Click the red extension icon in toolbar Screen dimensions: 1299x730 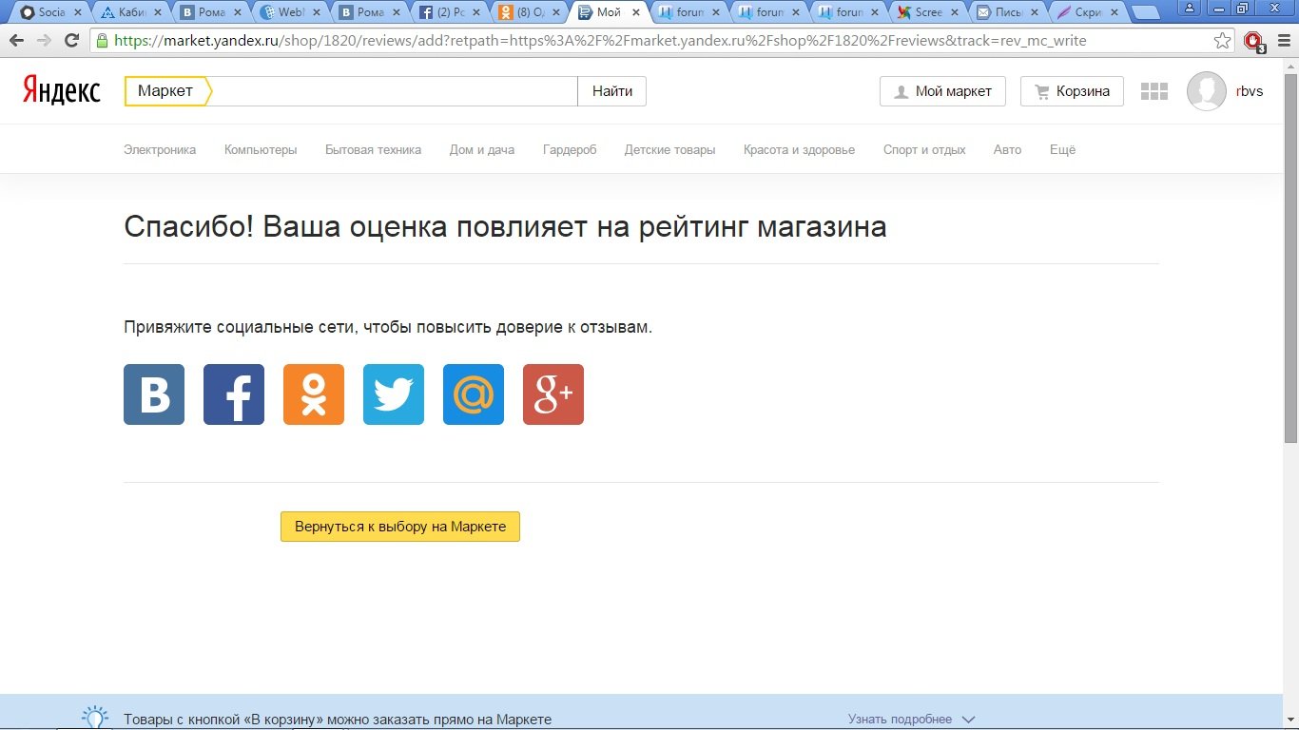pyautogui.click(x=1253, y=41)
